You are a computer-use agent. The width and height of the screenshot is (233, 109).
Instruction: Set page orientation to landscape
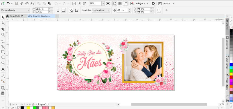[x=63, y=10]
